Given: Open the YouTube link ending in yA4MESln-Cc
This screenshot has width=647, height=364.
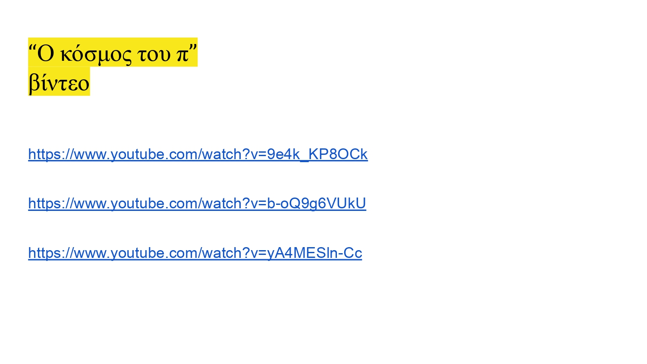Looking at the screenshot, I should (195, 253).
